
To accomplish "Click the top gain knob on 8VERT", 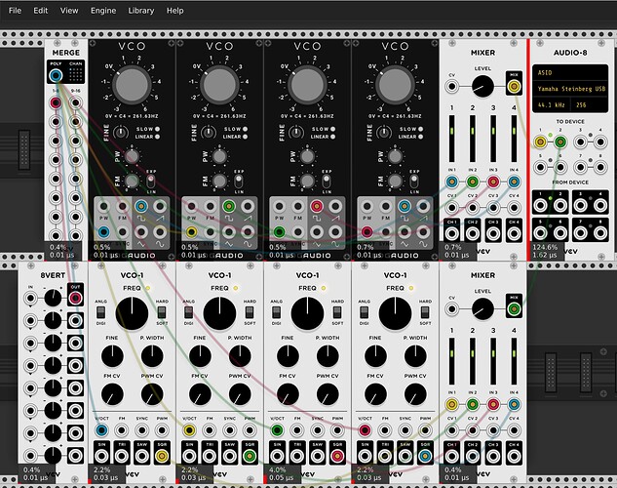I will tap(53, 298).
